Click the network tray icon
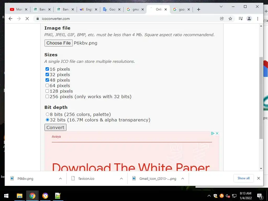This screenshot has height=201, width=268. (x=234, y=196)
